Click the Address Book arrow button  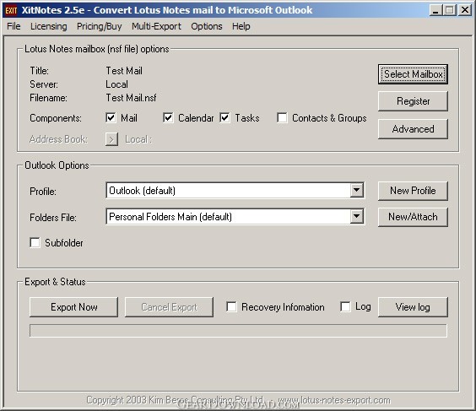pyautogui.click(x=111, y=139)
